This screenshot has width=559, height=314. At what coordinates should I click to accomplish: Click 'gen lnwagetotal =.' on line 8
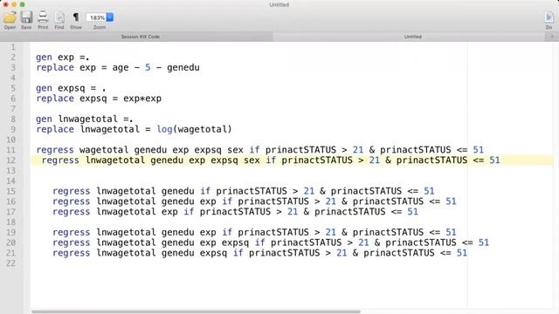(85, 119)
